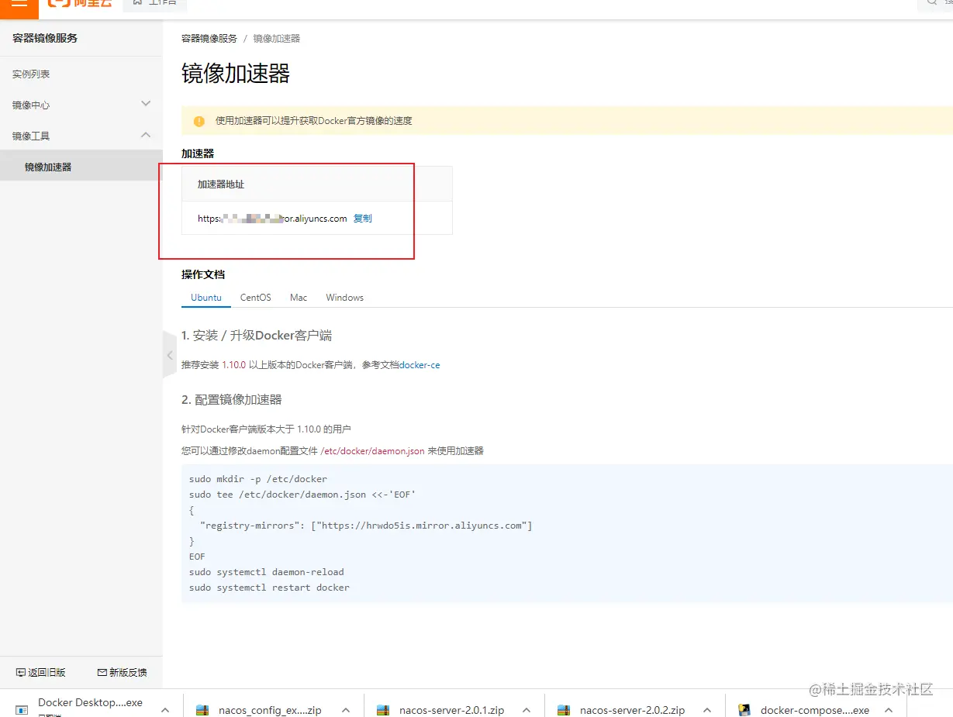953x717 pixels.
Task: Open the orange hamburger menu
Action: coord(19,5)
